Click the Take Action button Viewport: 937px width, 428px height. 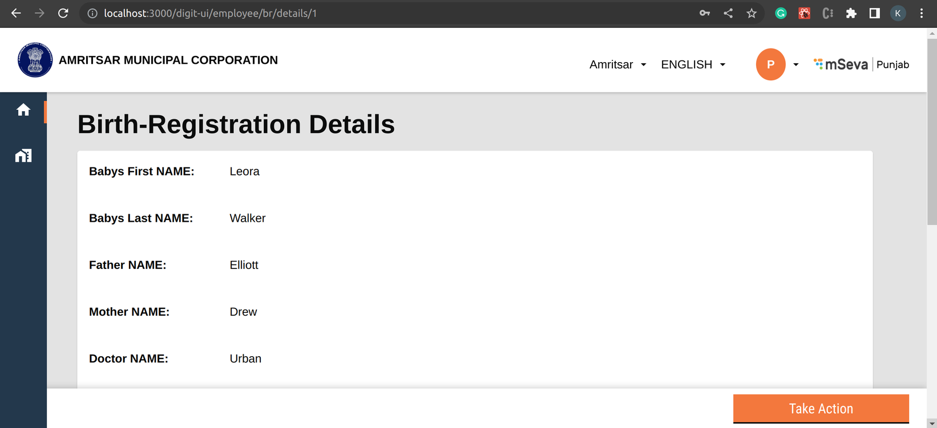pos(821,409)
